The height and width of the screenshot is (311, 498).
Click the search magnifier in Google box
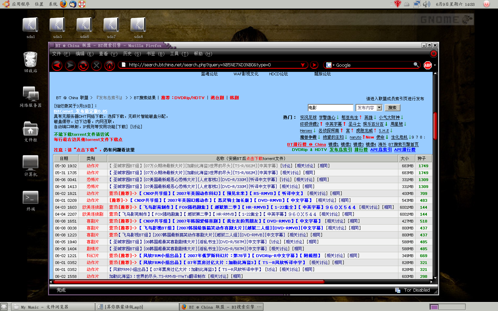416,65
